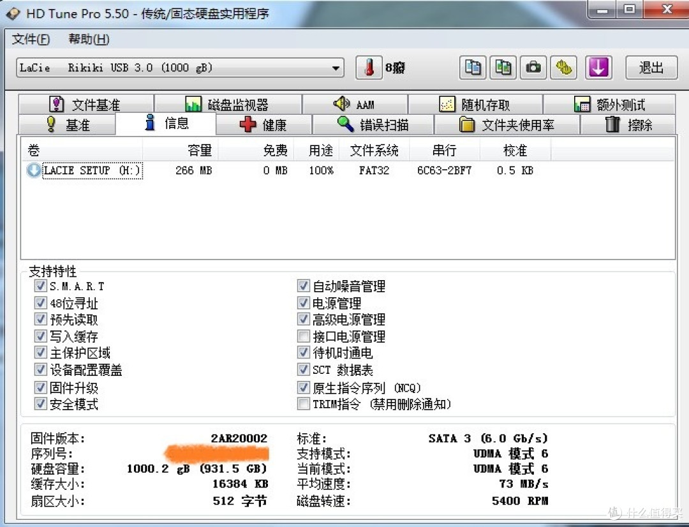Click the 16384 KB cache size value
The height and width of the screenshot is (527, 689).
tap(240, 484)
